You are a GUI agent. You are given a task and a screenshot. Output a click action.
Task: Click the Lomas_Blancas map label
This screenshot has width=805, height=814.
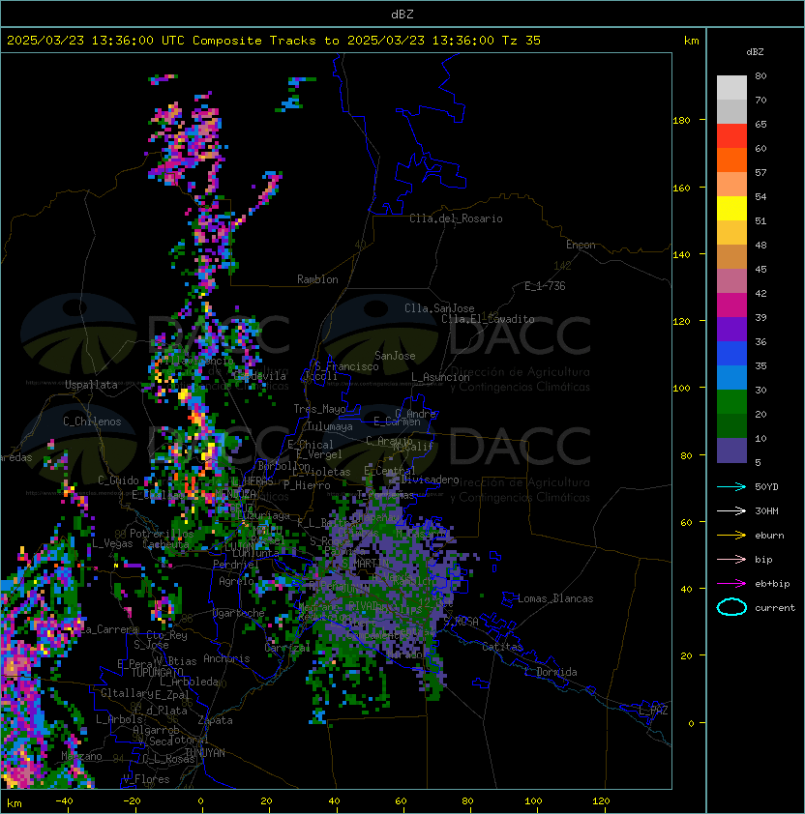click(x=555, y=598)
